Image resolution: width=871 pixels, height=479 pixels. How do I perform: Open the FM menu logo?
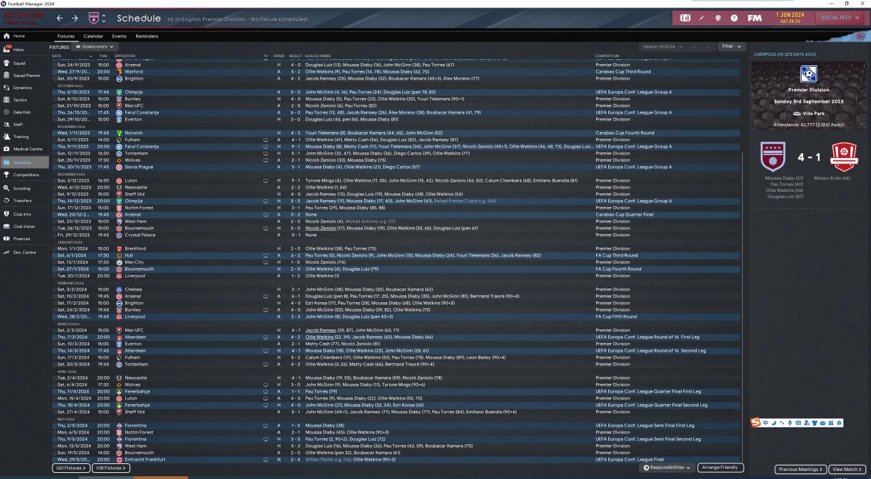tap(755, 18)
